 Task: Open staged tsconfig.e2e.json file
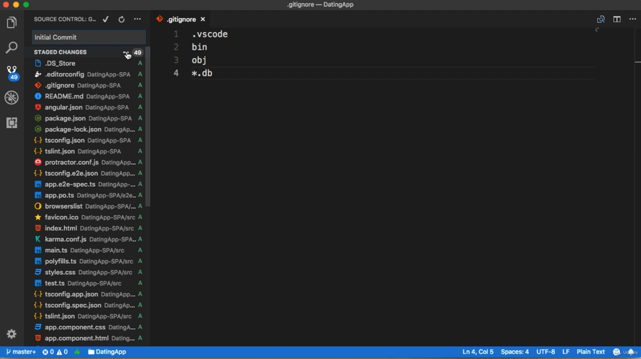point(88,173)
